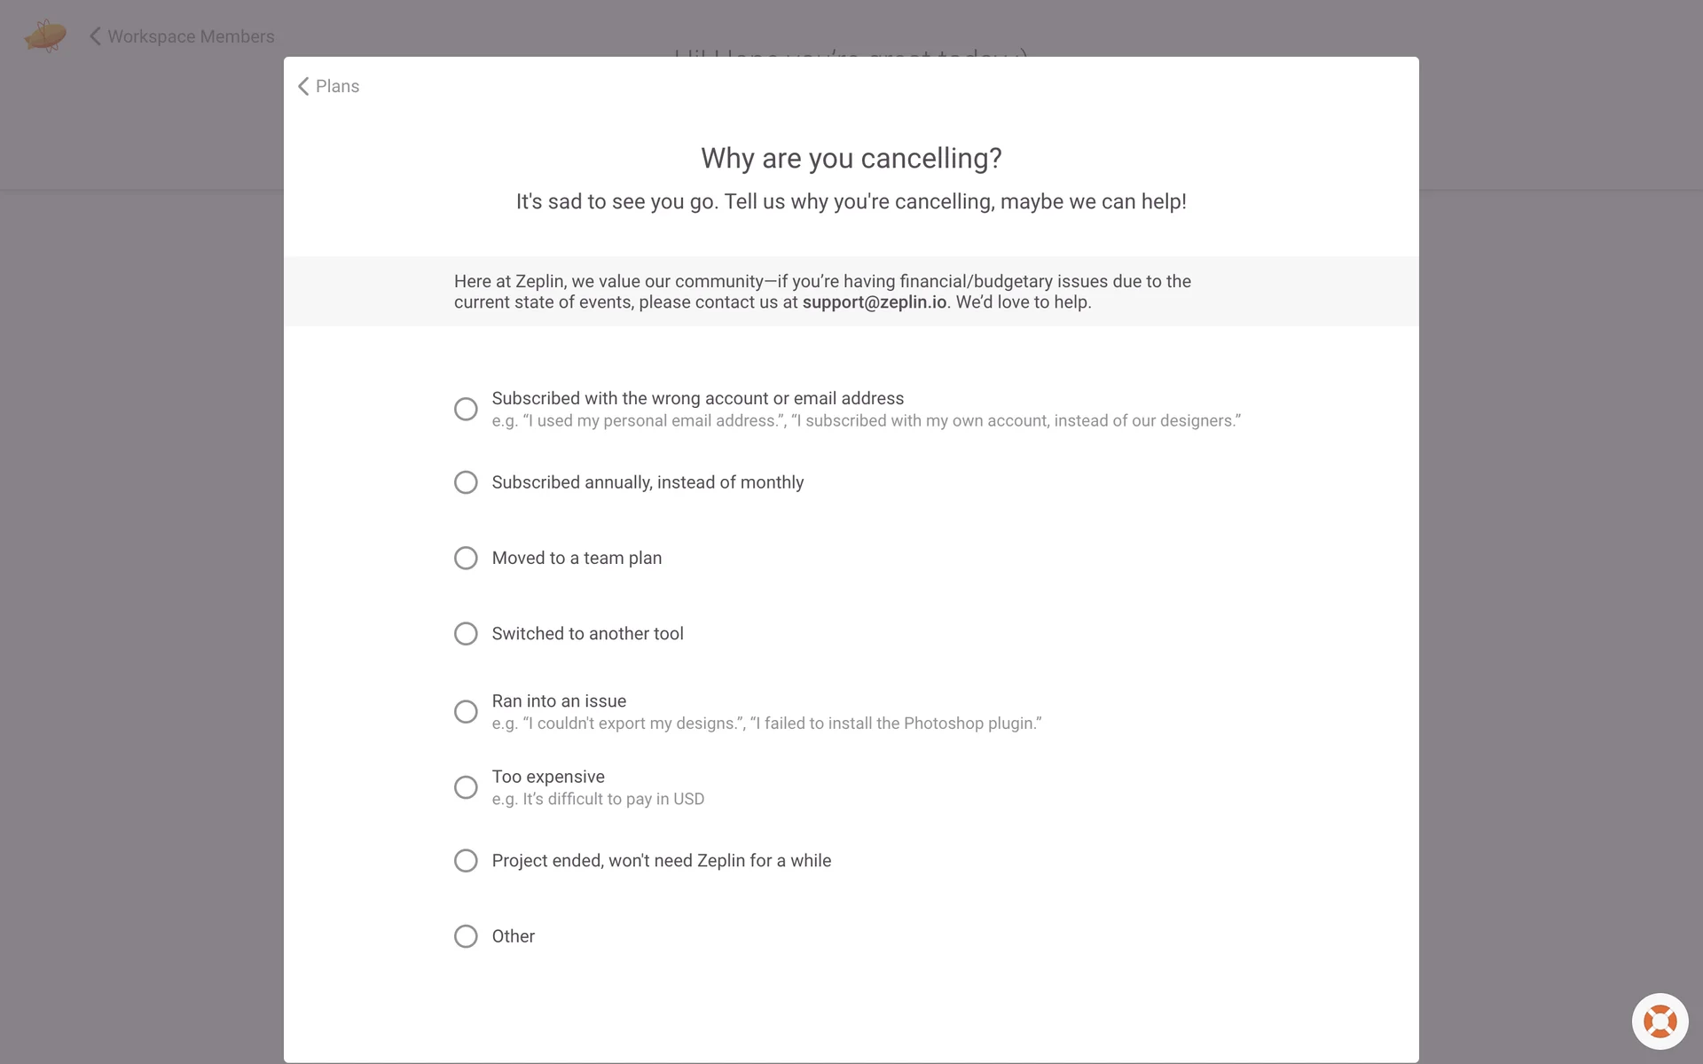Viewport: 1703px width, 1064px height.
Task: Select 'Subscribed annually, instead of monthly'
Action: (466, 482)
